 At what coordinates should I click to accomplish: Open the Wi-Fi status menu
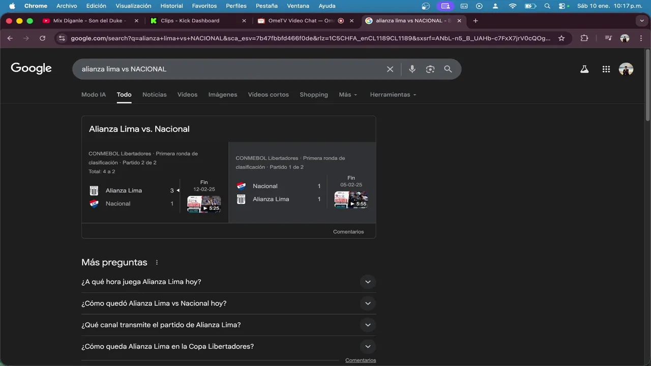click(513, 6)
